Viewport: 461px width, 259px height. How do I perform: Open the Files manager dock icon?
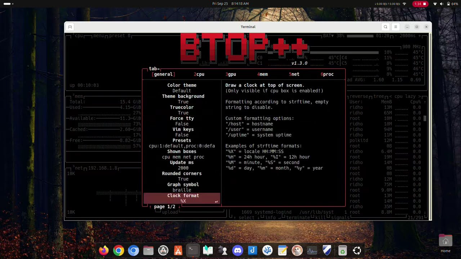click(148, 250)
